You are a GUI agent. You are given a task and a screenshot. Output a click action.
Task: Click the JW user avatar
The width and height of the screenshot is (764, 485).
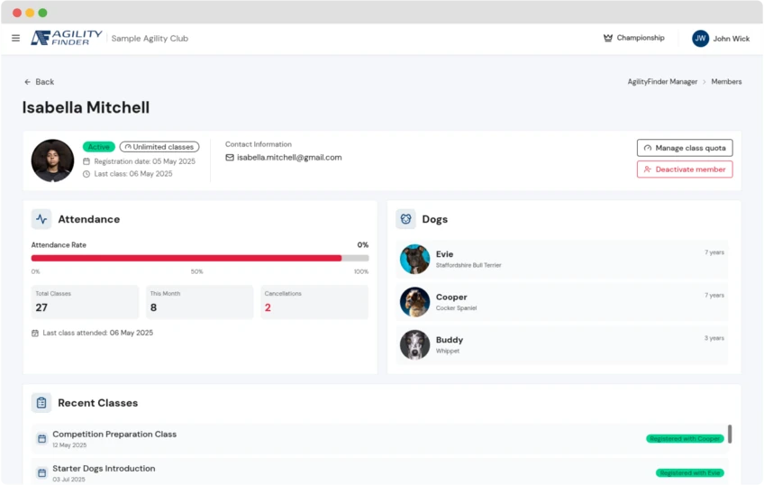point(700,39)
